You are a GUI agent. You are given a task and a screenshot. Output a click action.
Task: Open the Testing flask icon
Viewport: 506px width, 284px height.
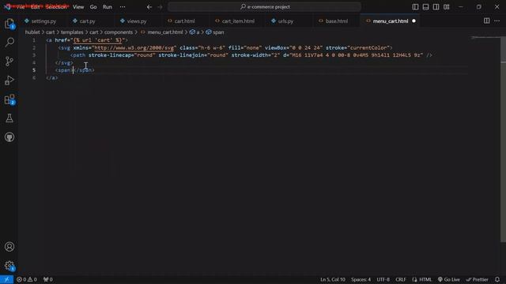(9, 118)
